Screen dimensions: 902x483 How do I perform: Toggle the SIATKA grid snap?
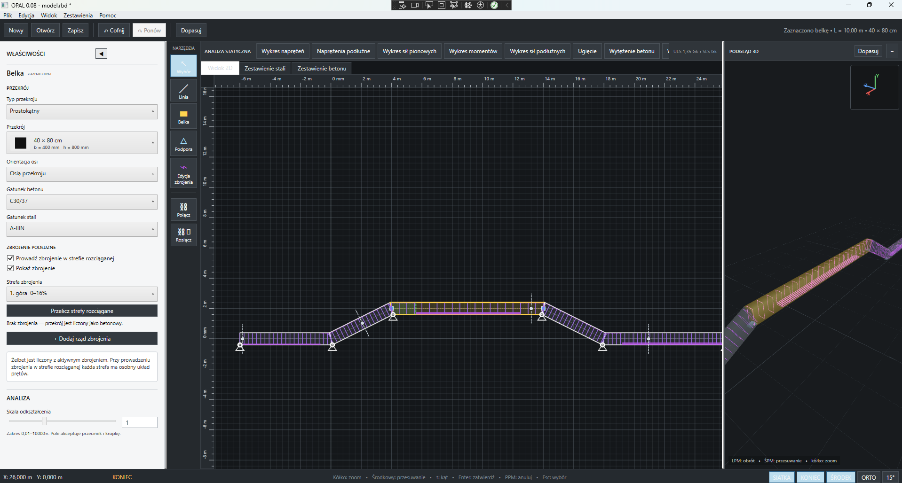782,477
